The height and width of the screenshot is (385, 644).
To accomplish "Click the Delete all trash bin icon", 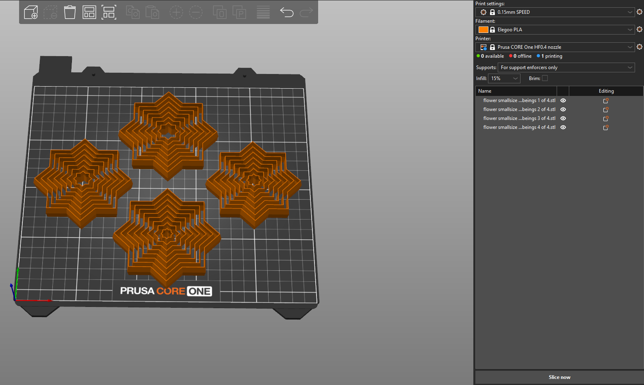I will click(x=70, y=12).
